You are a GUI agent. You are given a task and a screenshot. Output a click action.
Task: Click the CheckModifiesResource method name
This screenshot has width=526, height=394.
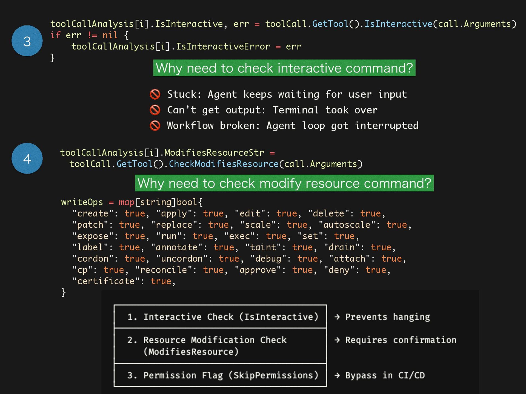tap(224, 164)
